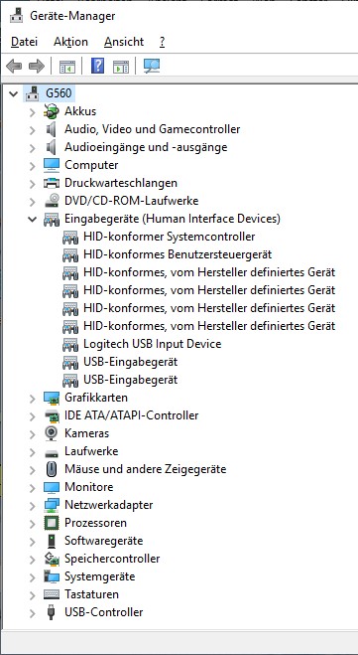
Task: Select the Mäuse und andere Zeigegeräte item
Action: point(145,469)
